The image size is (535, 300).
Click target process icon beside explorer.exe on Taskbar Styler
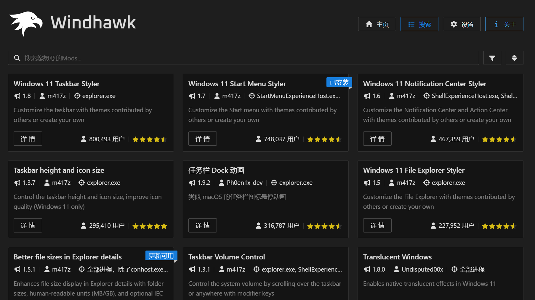point(77,96)
